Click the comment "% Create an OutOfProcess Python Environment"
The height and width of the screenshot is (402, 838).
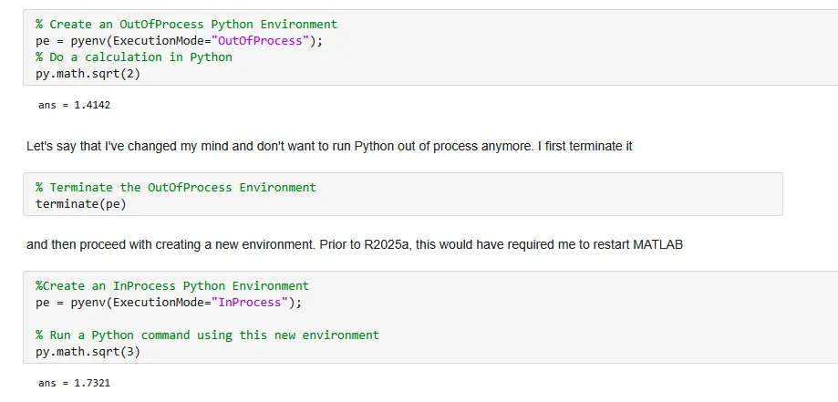186,25
